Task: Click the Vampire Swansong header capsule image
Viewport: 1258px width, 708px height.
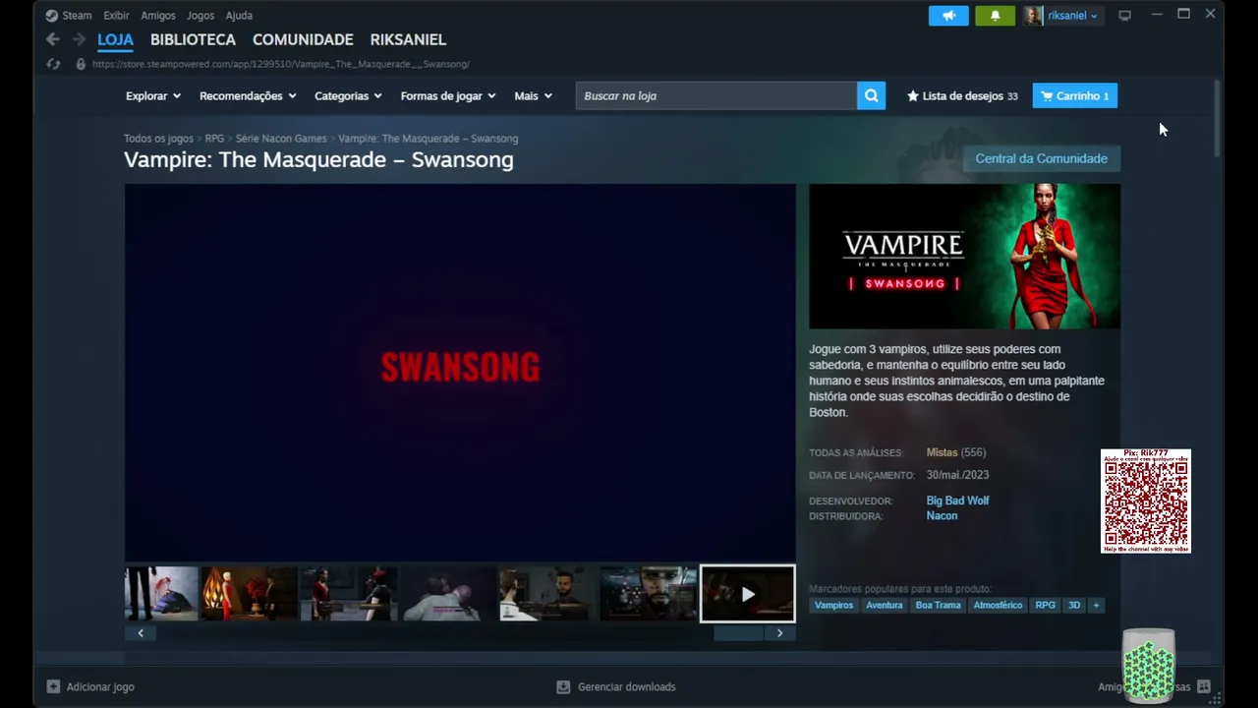Action: tap(964, 257)
